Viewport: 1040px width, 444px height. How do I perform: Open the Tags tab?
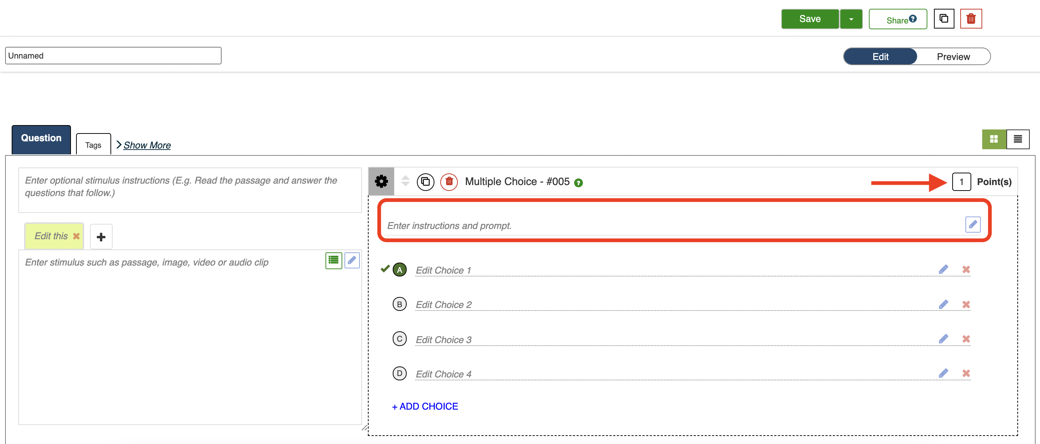click(93, 145)
